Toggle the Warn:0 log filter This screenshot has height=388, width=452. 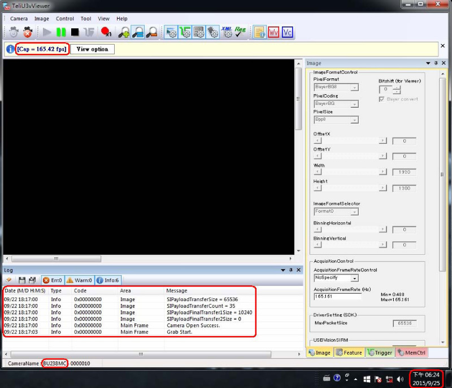point(79,280)
